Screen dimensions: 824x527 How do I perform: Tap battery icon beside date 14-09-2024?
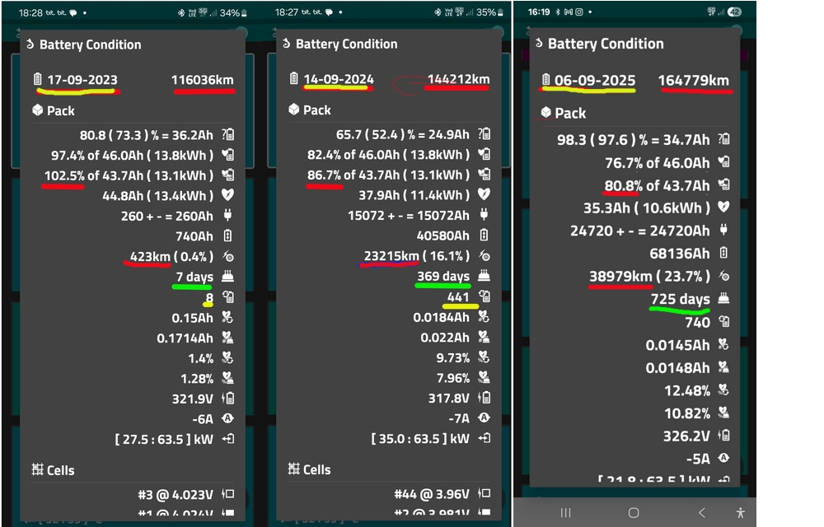click(294, 78)
